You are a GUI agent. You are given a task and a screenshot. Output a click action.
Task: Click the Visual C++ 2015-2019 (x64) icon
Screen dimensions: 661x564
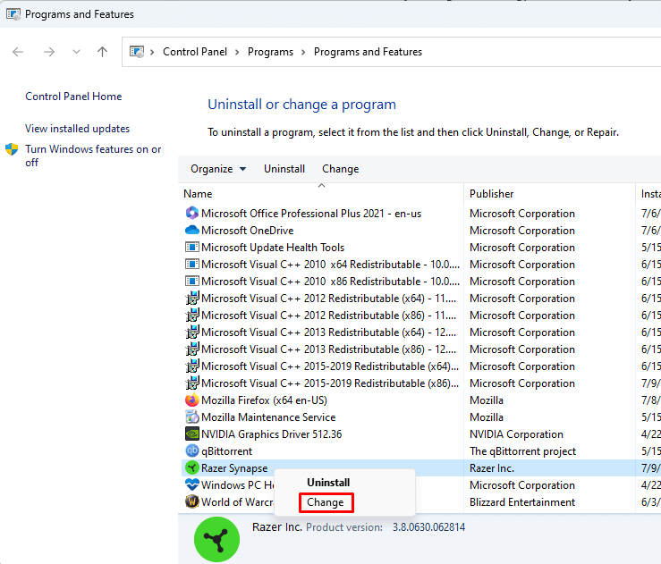click(x=191, y=366)
